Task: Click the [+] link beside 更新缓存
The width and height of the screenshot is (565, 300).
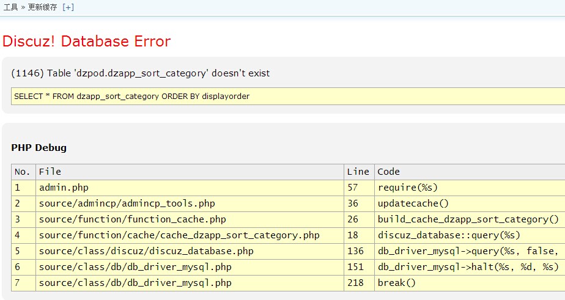Action: 68,7
